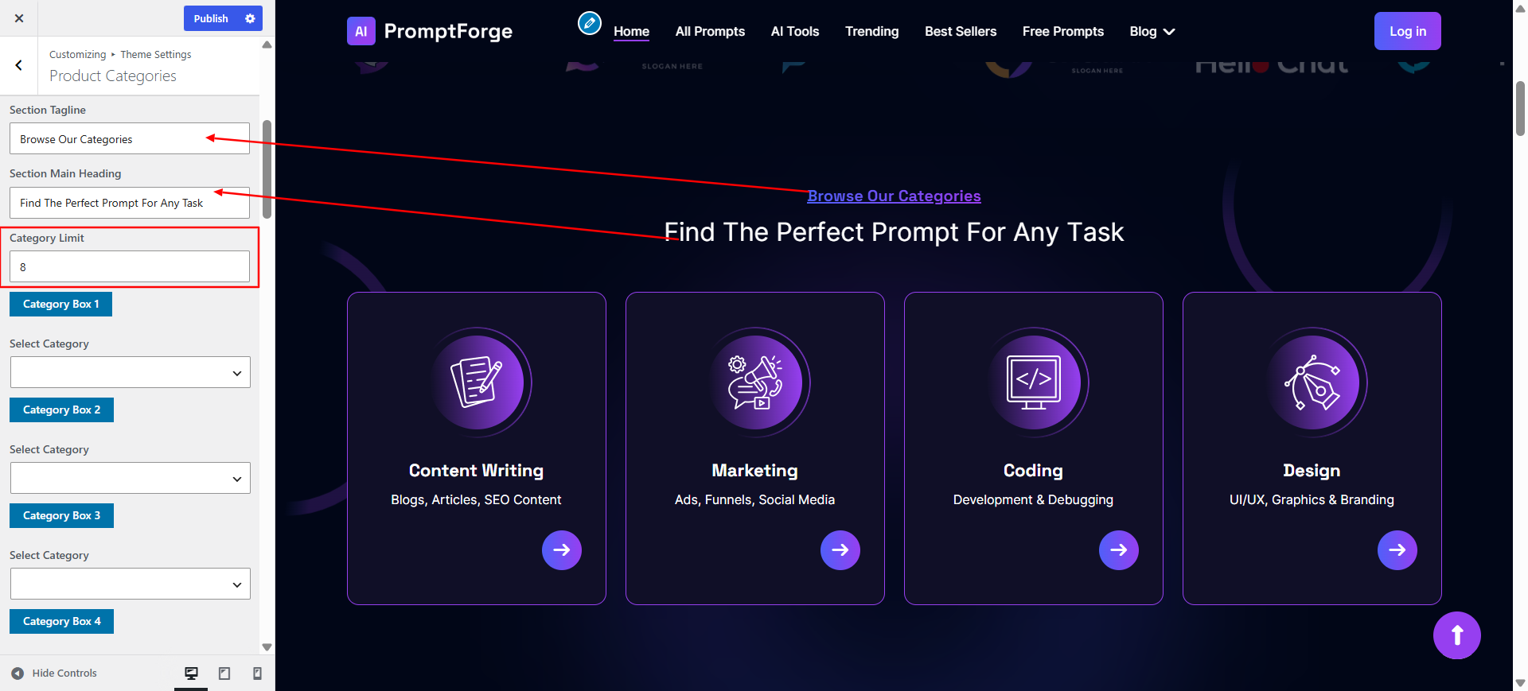Open Category Box 3 Select Category dropdown

pos(131,584)
